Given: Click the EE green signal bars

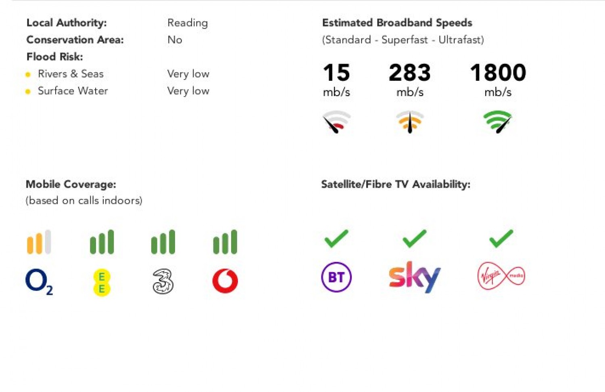Looking at the screenshot, I should 102,242.
